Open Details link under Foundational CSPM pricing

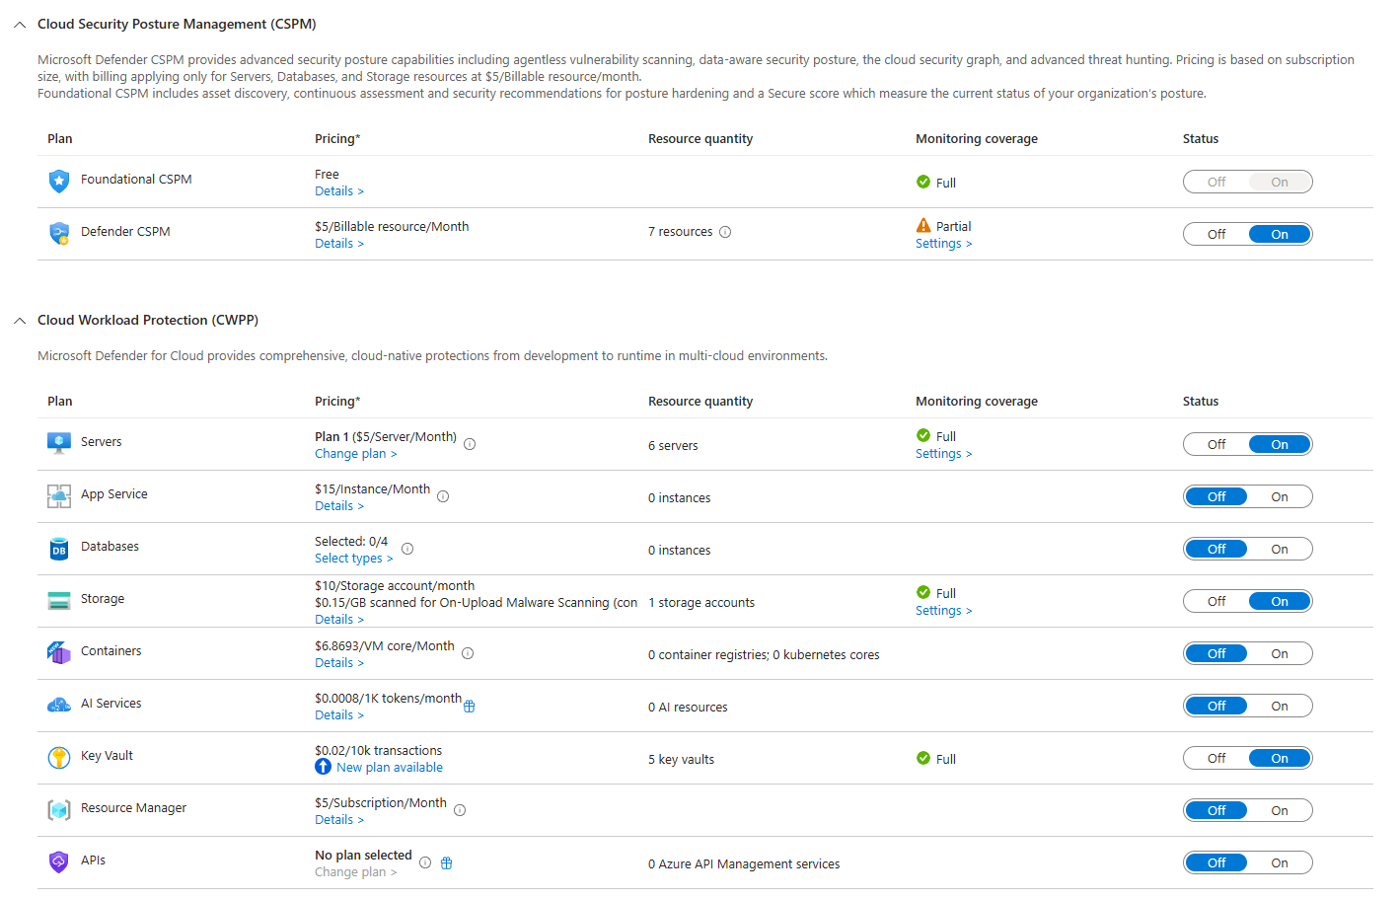pyautogui.click(x=338, y=191)
